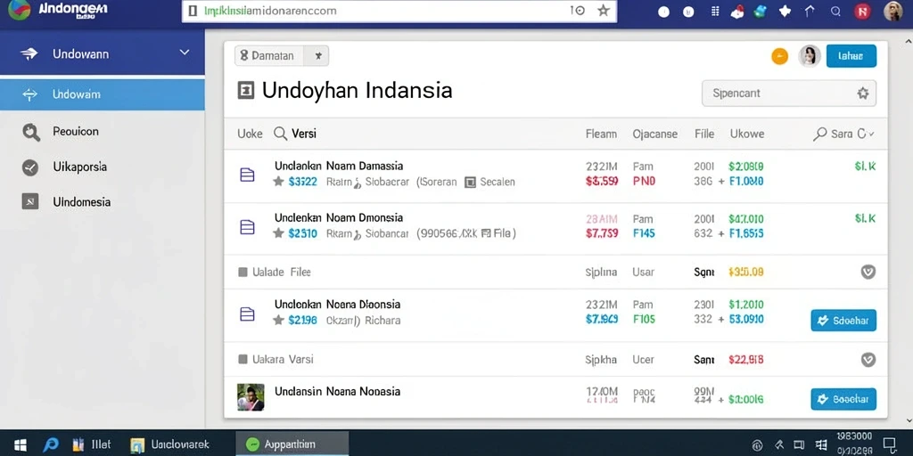Open the Sara C dropdown
The height and width of the screenshot is (456, 913).
pyautogui.click(x=843, y=134)
